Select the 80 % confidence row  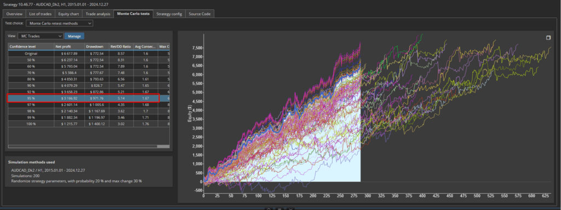[89, 79]
